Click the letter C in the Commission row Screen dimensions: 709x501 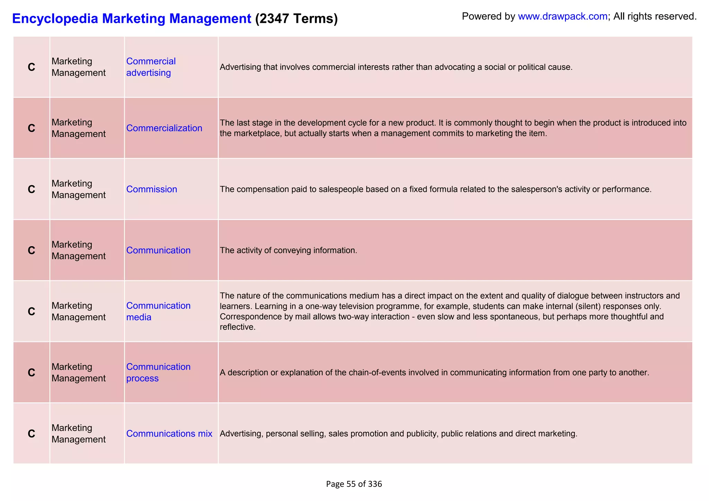pyautogui.click(x=32, y=189)
